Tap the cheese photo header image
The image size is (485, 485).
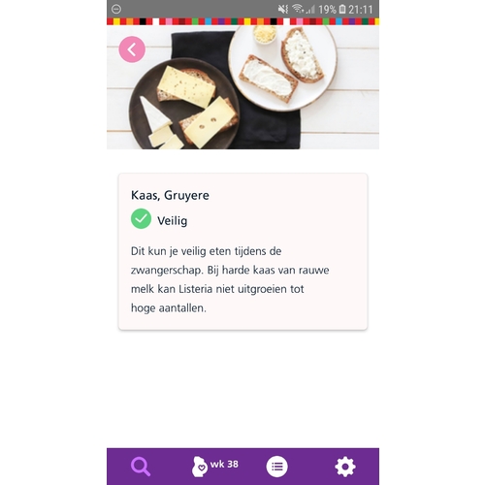(x=242, y=87)
